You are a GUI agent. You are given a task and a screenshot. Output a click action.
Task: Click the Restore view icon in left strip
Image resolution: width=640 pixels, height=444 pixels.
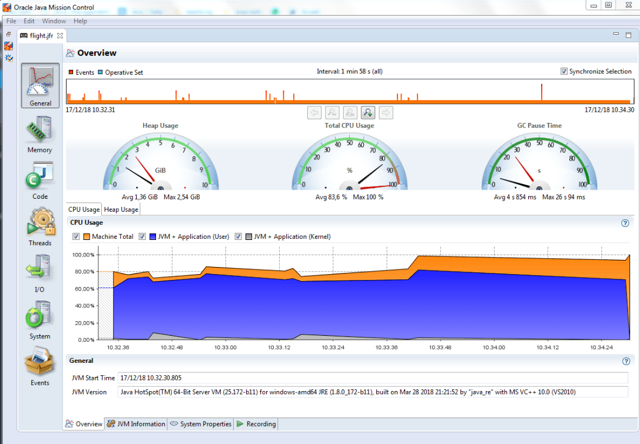(x=8, y=35)
